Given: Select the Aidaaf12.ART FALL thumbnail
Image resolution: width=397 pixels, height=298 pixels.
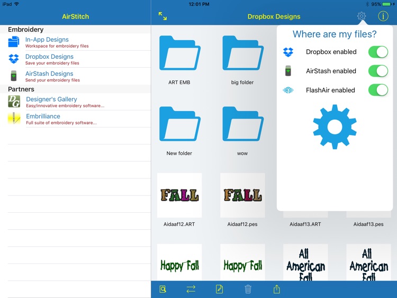Looking at the screenshot, I should point(179,195).
